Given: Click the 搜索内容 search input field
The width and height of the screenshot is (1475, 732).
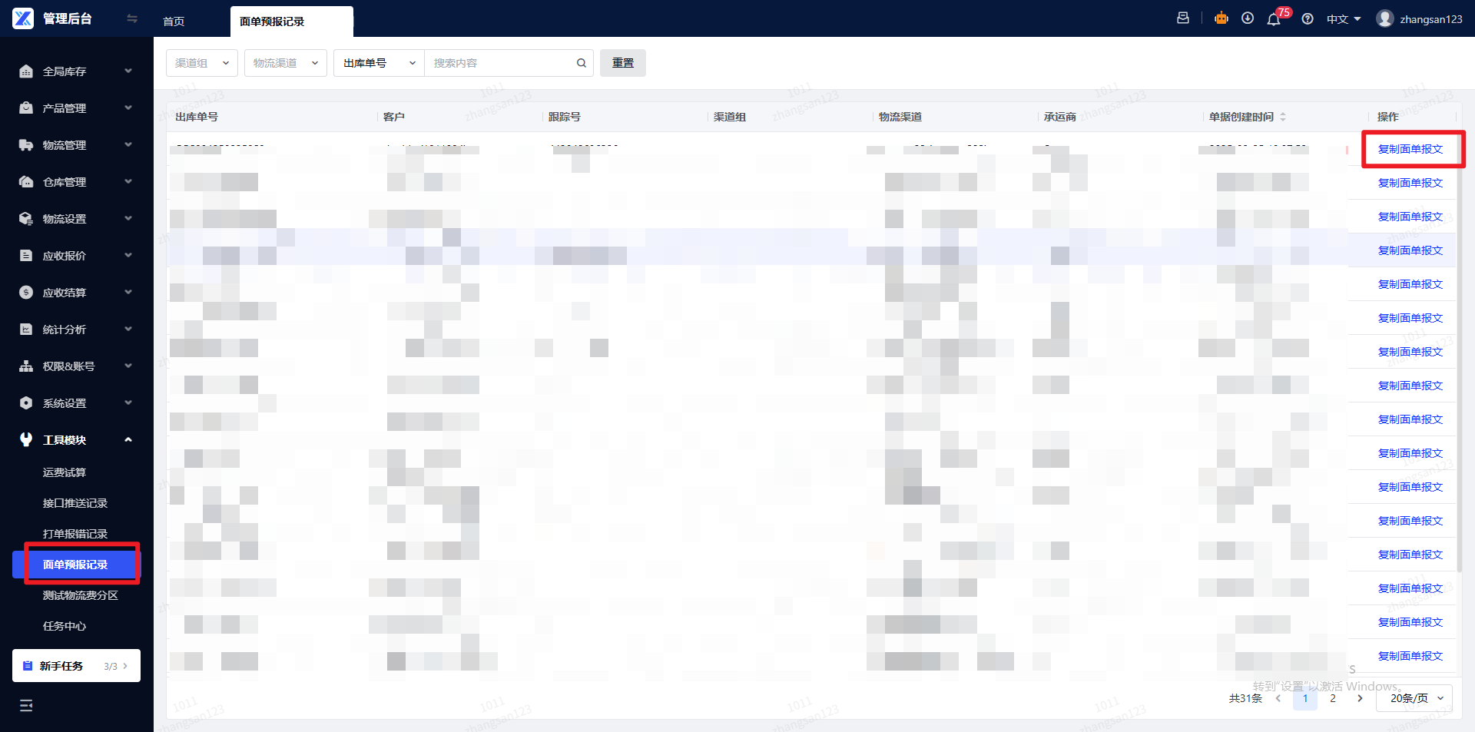Looking at the screenshot, I should 501,63.
